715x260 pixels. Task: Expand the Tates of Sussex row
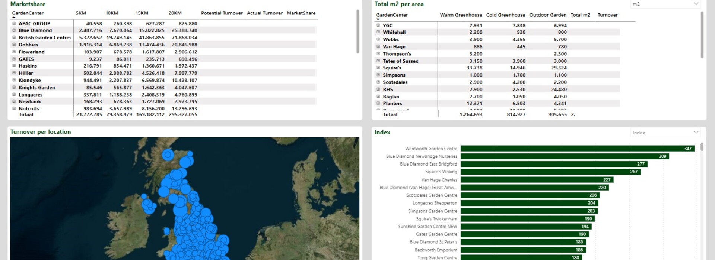pyautogui.click(x=378, y=61)
